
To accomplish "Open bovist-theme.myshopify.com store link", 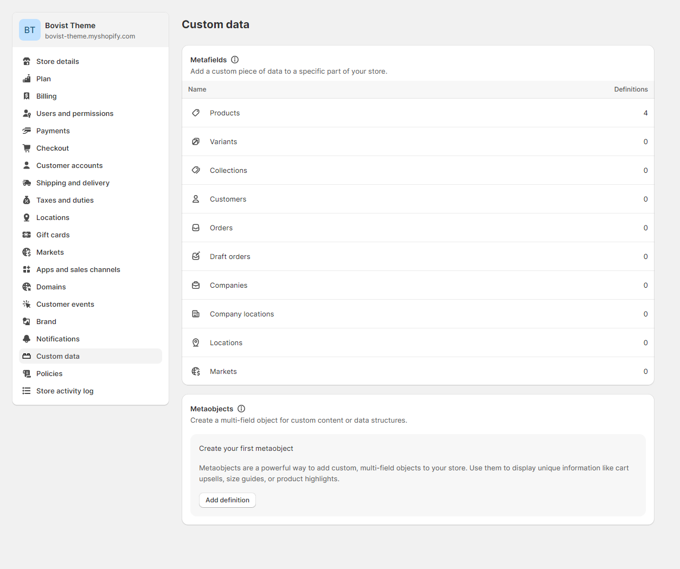I will (89, 36).
